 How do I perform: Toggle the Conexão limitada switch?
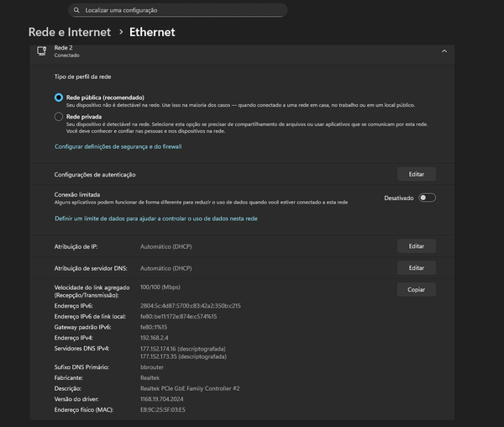click(x=427, y=198)
